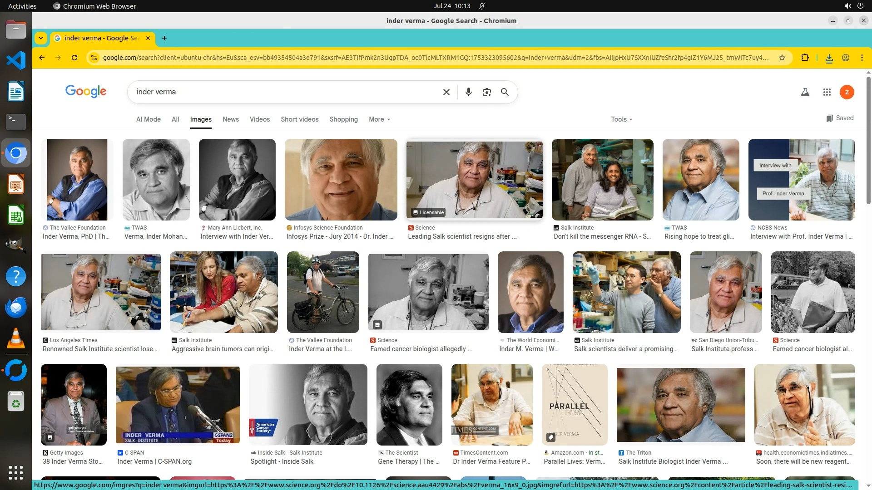The image size is (872, 490).
Task: Switch to the News tab
Action: click(230, 119)
